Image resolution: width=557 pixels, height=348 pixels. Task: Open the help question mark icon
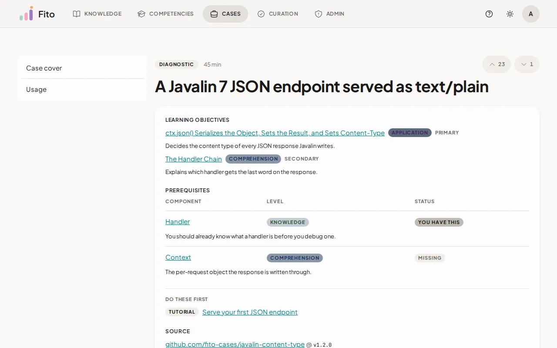point(489,14)
